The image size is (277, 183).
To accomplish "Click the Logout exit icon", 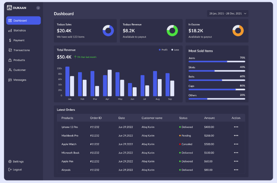I will (x=10, y=170).
